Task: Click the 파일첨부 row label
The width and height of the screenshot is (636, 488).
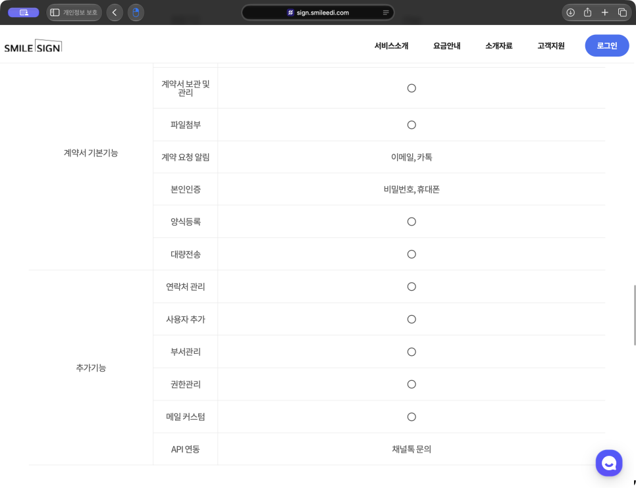Action: [x=186, y=125]
